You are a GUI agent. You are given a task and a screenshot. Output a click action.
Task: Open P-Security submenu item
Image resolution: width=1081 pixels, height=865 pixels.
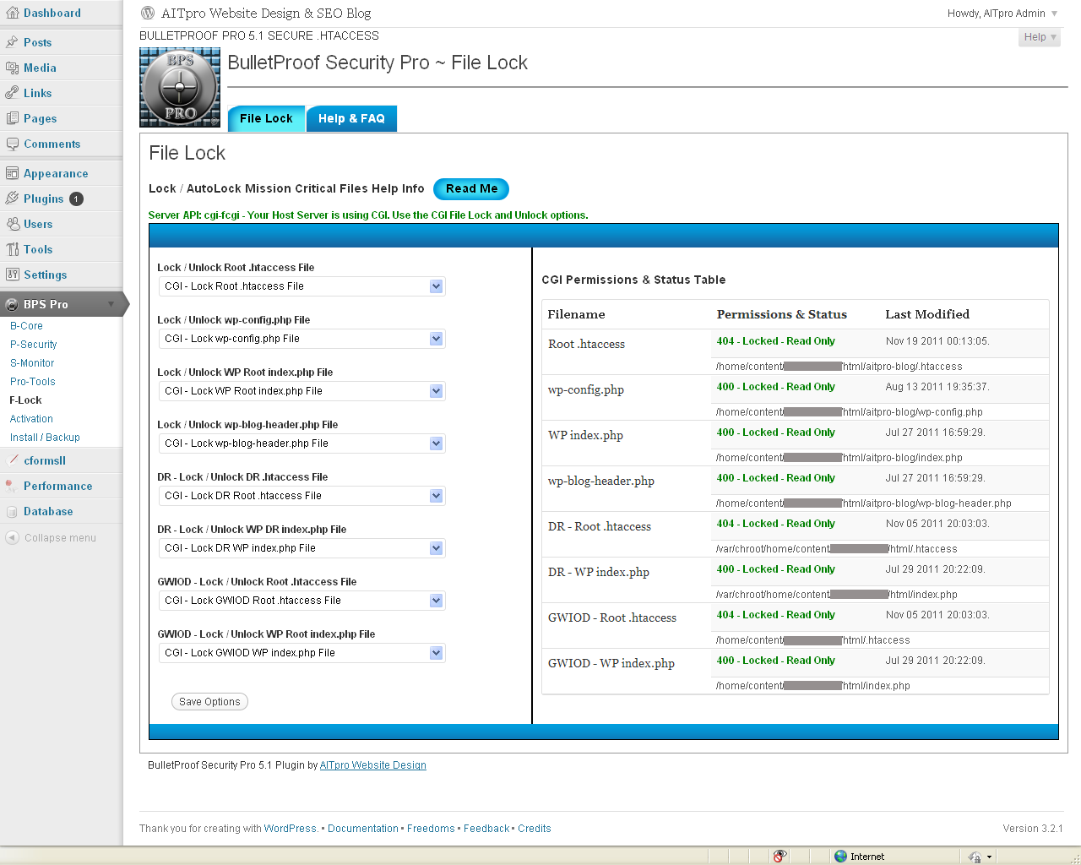point(33,345)
